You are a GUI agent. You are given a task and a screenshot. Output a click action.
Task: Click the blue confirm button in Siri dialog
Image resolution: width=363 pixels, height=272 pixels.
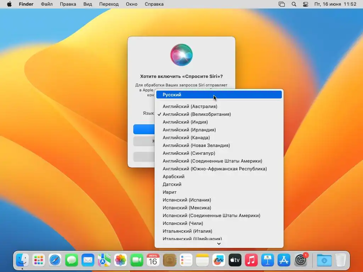coord(144,129)
